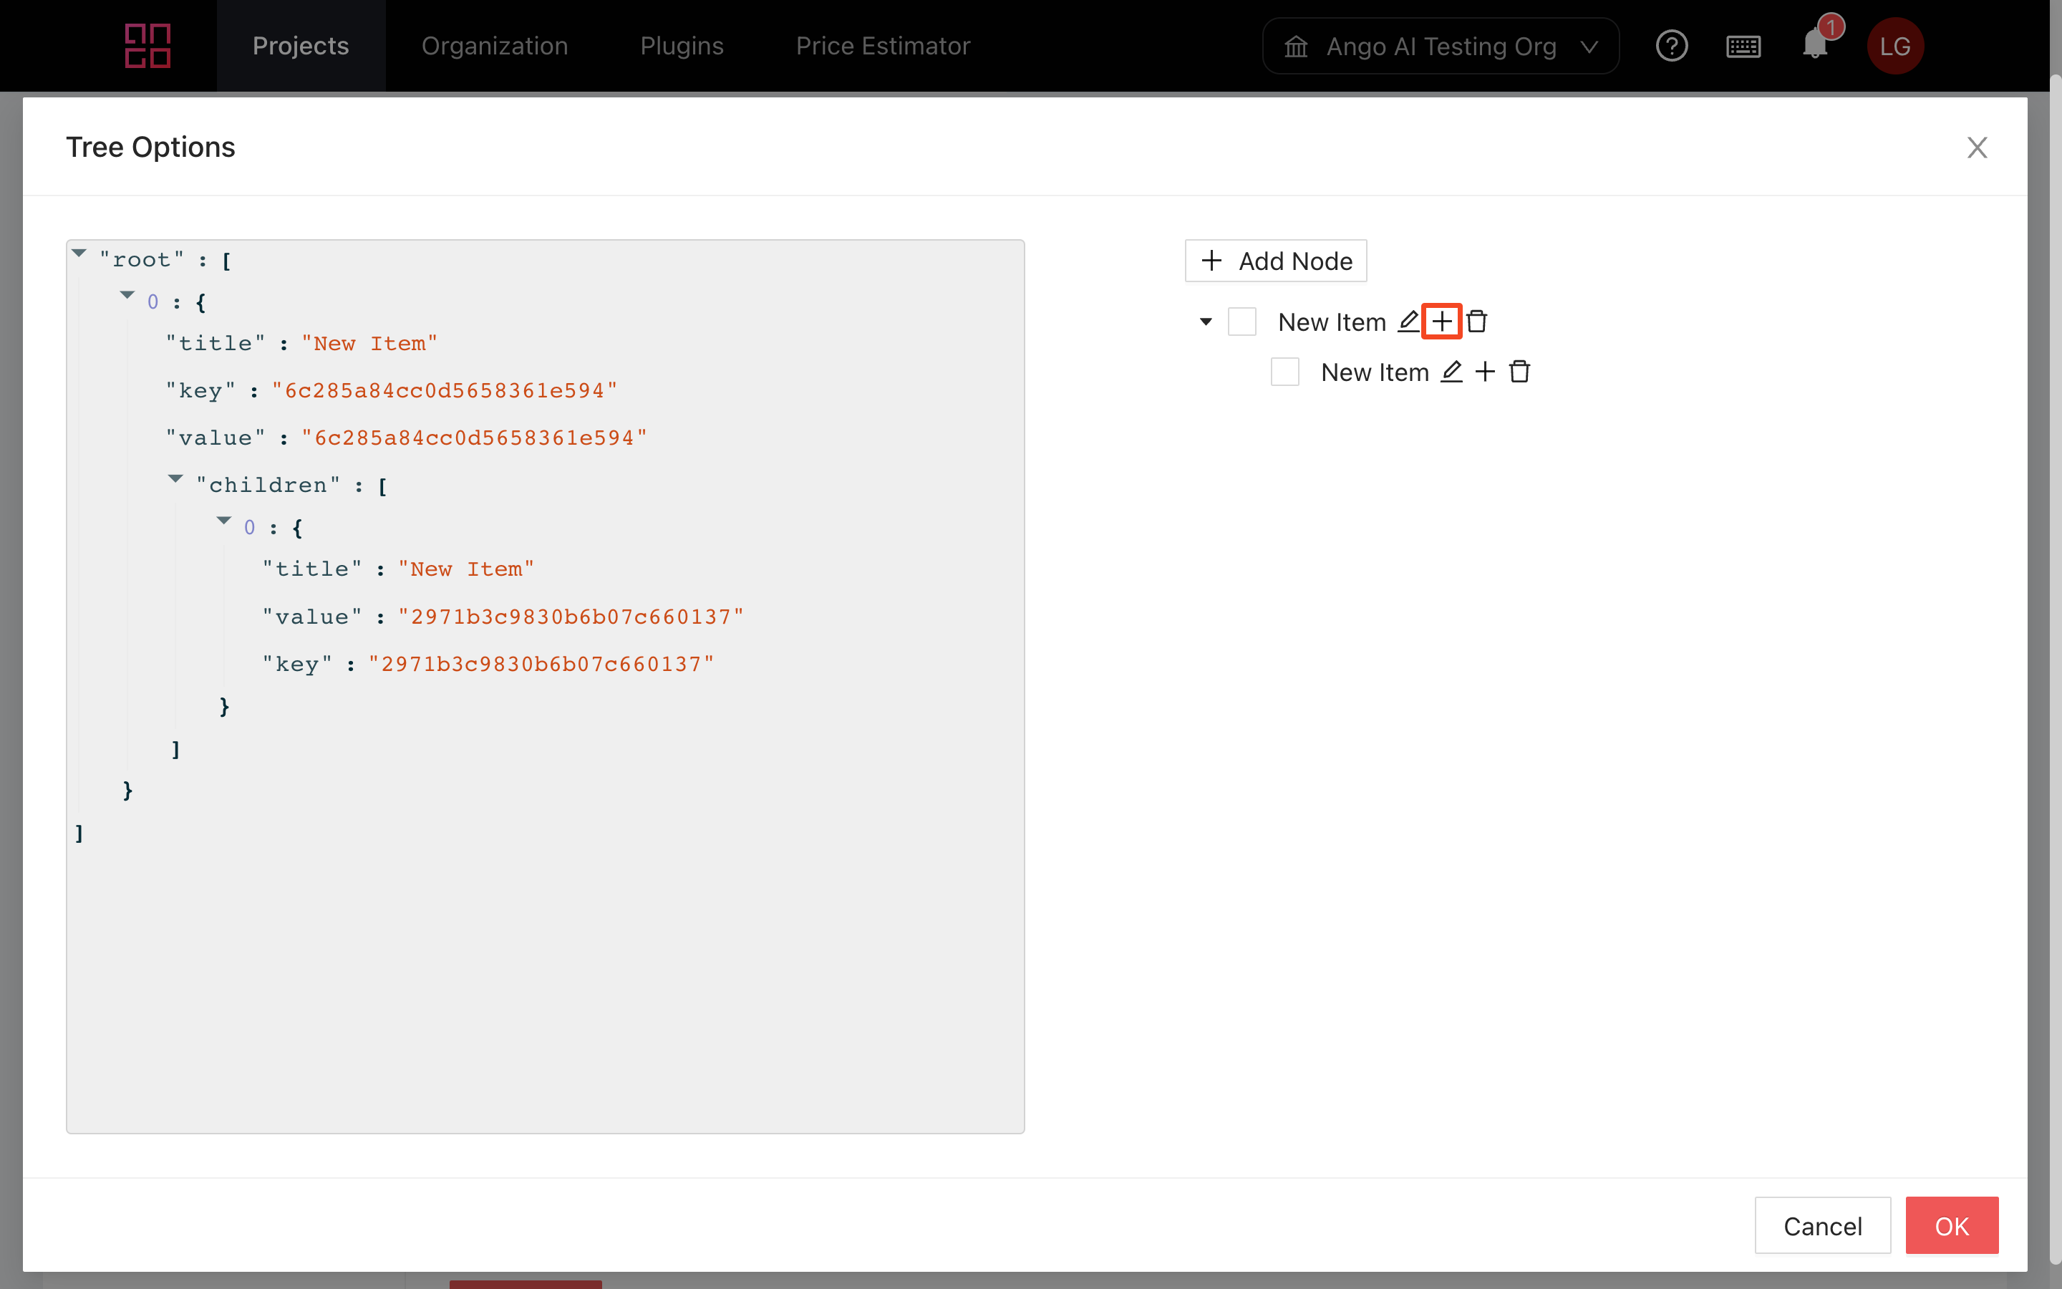
Task: Go to the Organization tab
Action: click(x=494, y=46)
